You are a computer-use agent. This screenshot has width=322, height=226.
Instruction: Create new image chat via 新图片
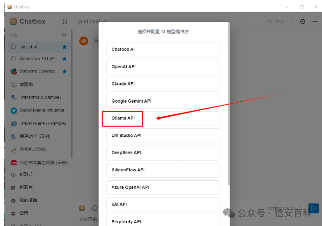click(x=39, y=188)
